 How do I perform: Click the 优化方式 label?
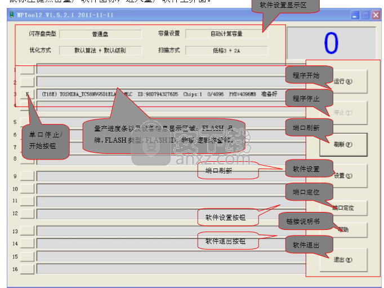(x=40, y=50)
